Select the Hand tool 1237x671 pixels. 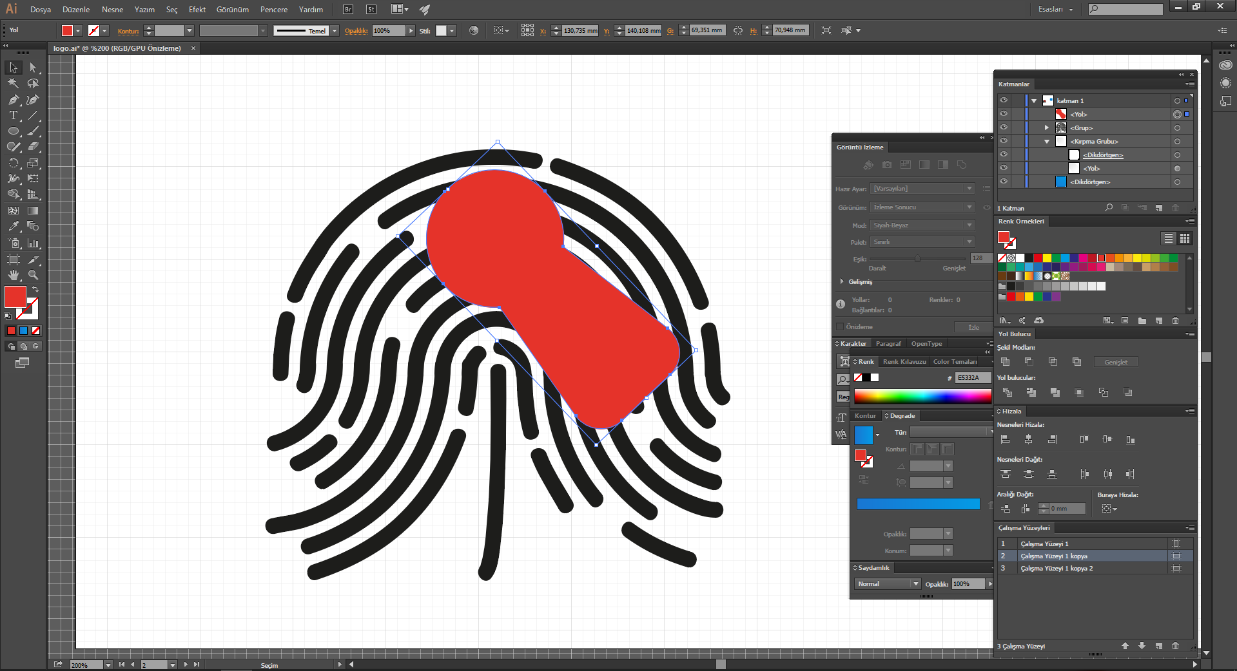[x=14, y=275]
